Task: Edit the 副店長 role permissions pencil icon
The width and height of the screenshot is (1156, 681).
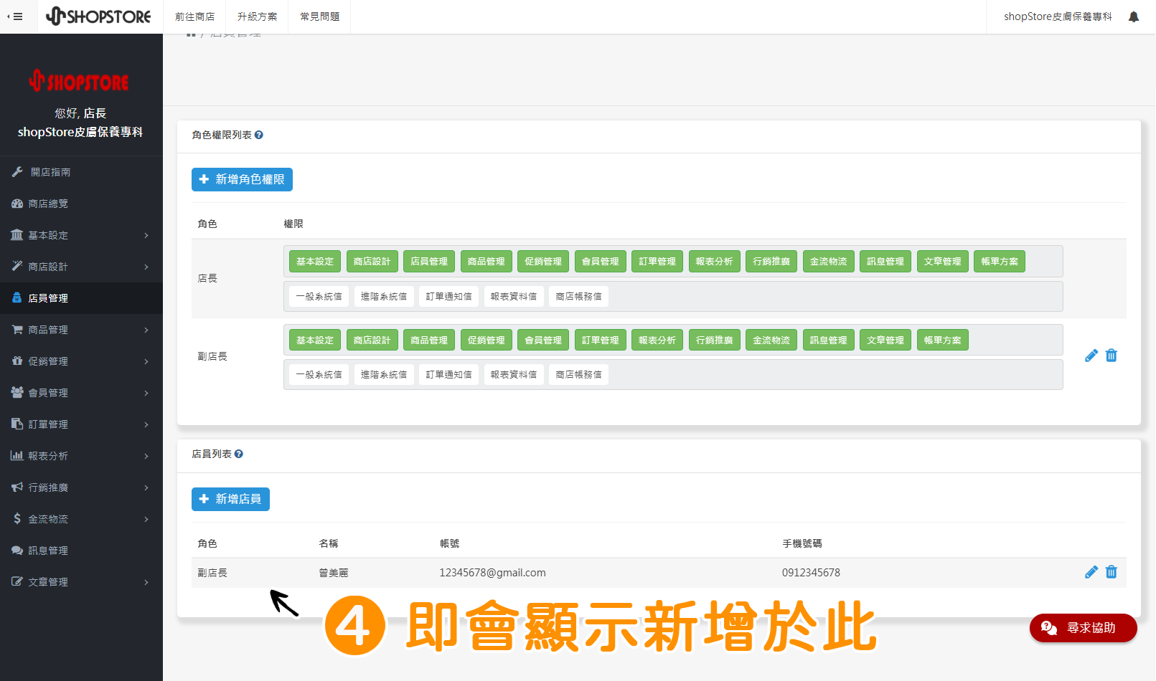Action: [x=1091, y=356]
